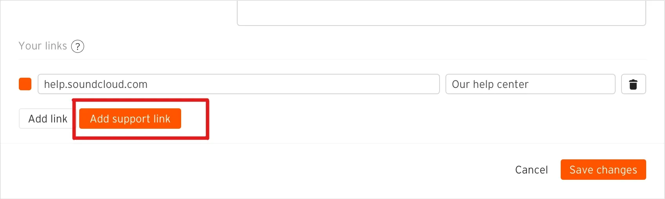Add another support link row
This screenshot has height=199, width=665.
tap(130, 119)
